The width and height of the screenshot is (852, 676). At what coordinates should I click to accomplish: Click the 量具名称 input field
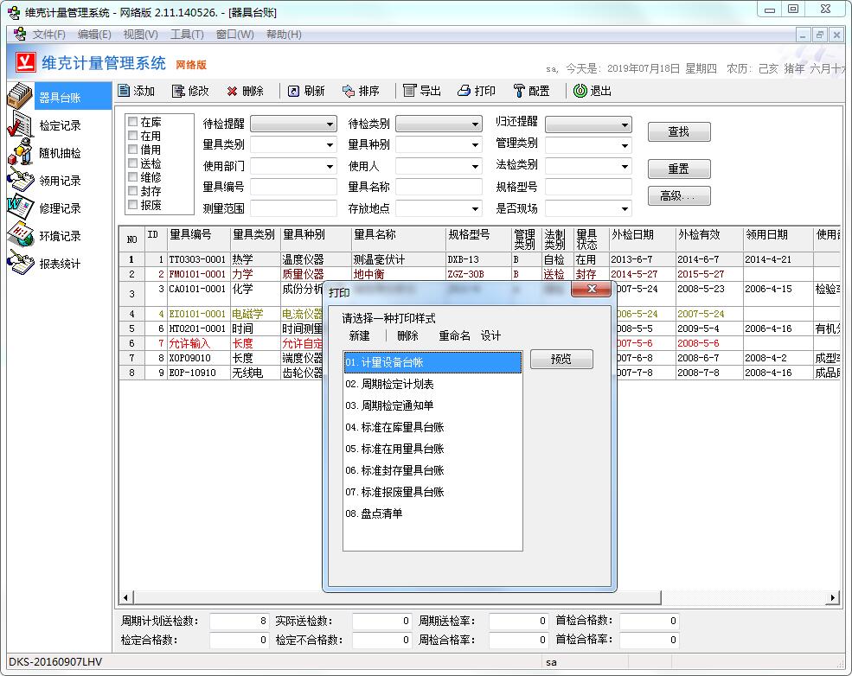click(439, 187)
